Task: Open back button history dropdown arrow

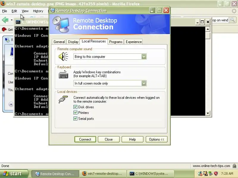Action: 12,20
